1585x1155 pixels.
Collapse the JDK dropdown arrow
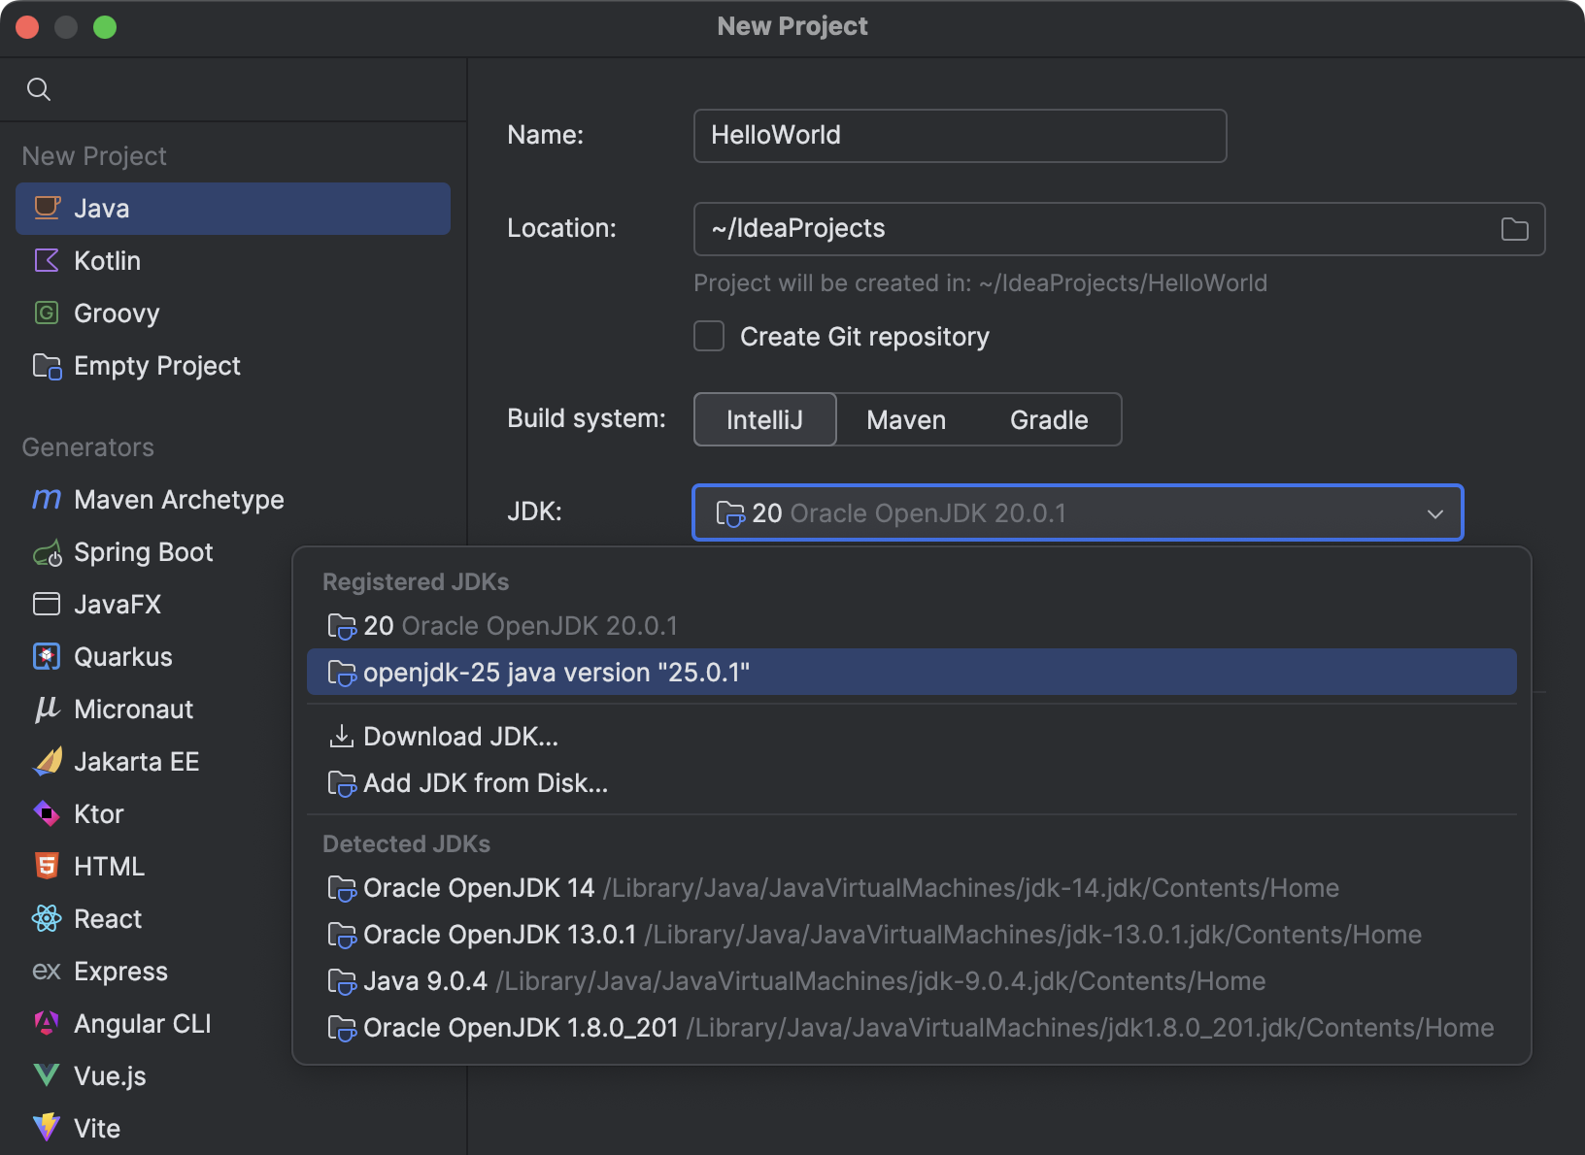tap(1435, 513)
